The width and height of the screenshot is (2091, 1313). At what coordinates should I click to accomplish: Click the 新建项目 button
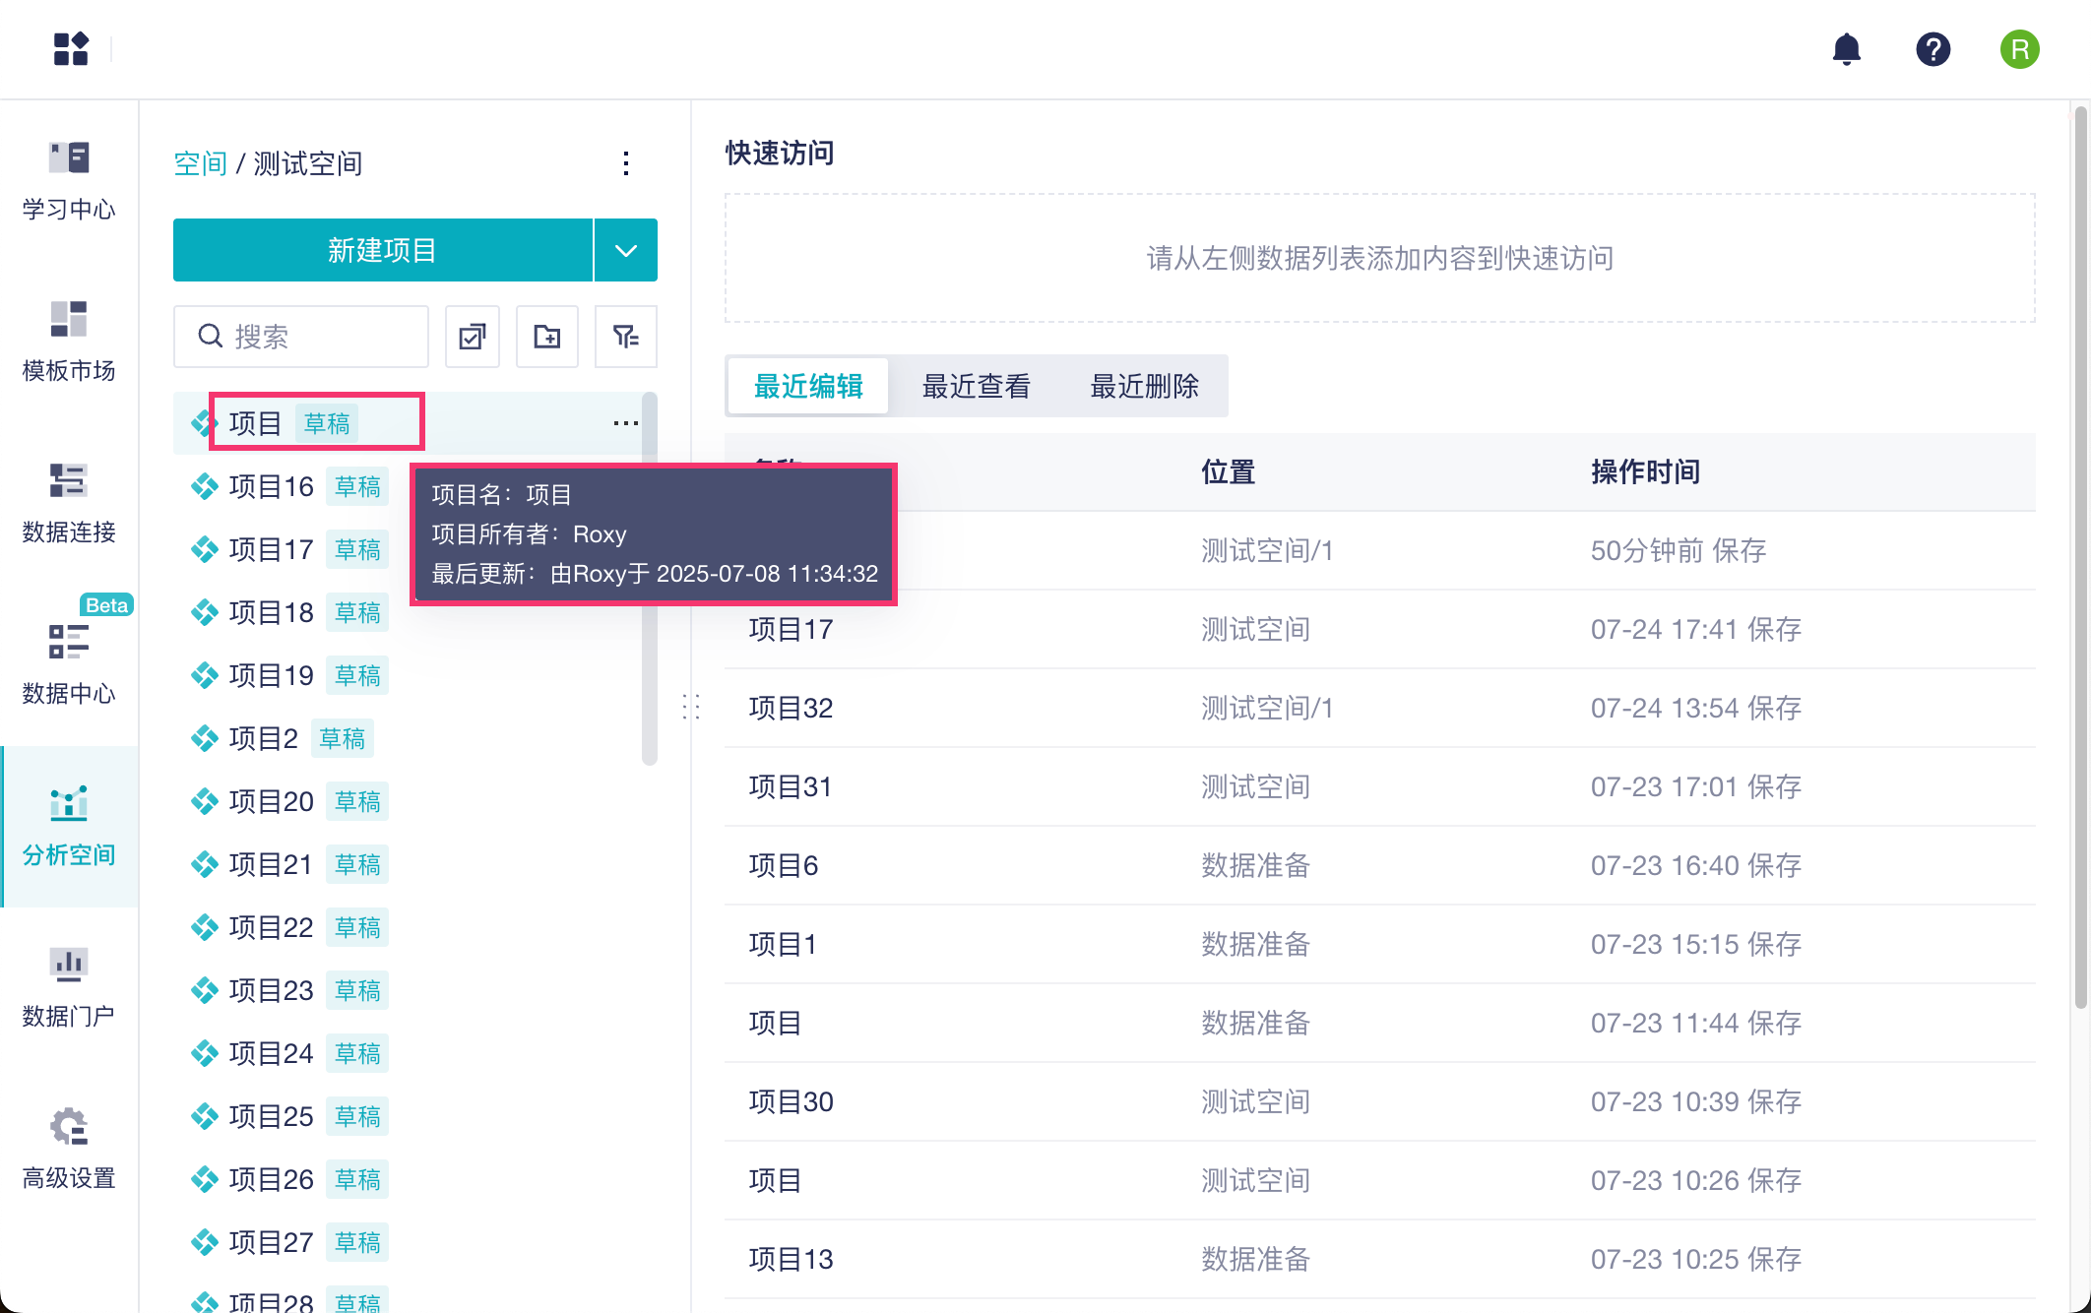383,250
